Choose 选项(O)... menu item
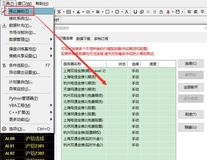The height and width of the screenshot is (160, 207). point(27,129)
